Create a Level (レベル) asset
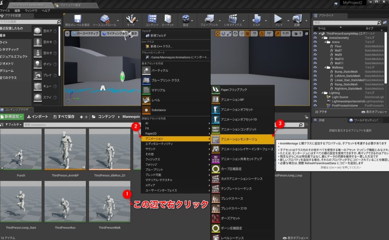 pos(176,100)
